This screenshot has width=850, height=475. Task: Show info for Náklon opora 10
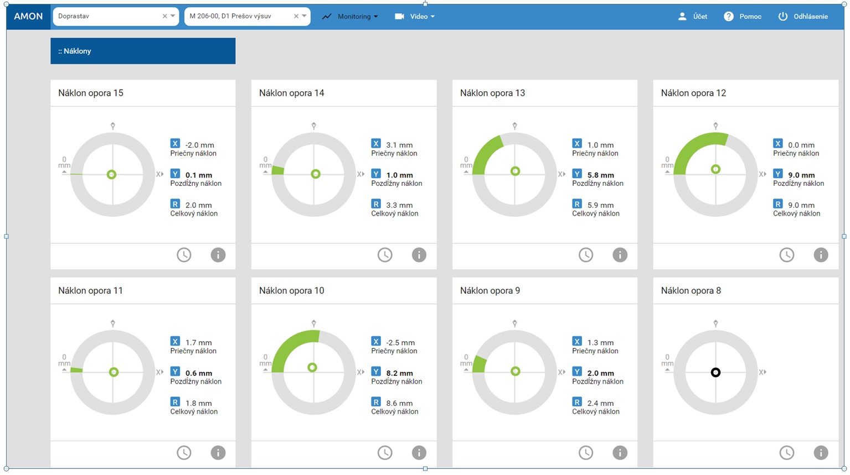pos(419,453)
